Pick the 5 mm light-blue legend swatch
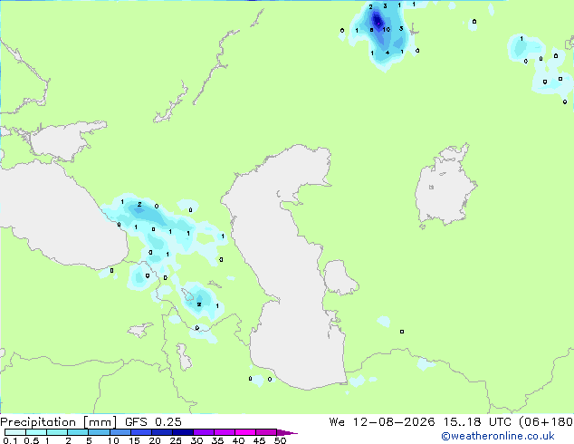This screenshot has height=444, width=574. [99, 432]
